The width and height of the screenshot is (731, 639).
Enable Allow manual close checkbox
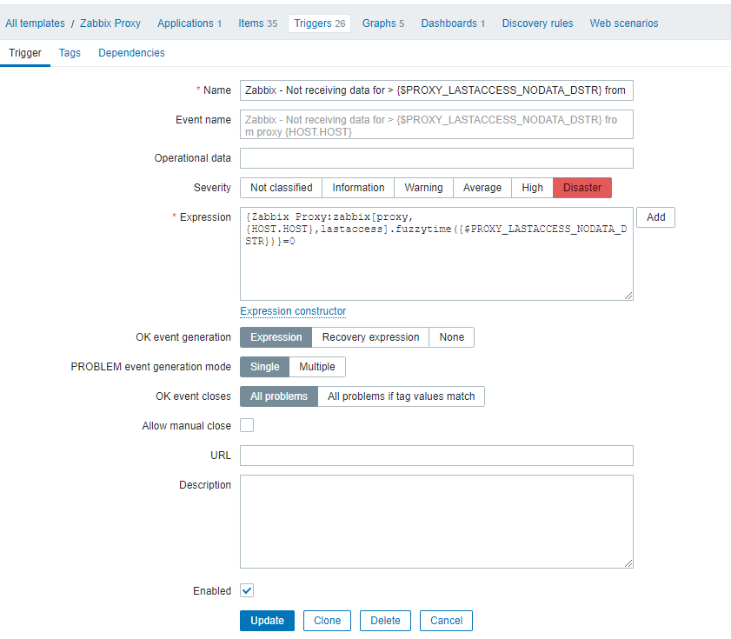point(247,425)
